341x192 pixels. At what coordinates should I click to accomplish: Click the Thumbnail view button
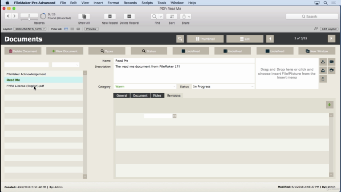(x=205, y=39)
